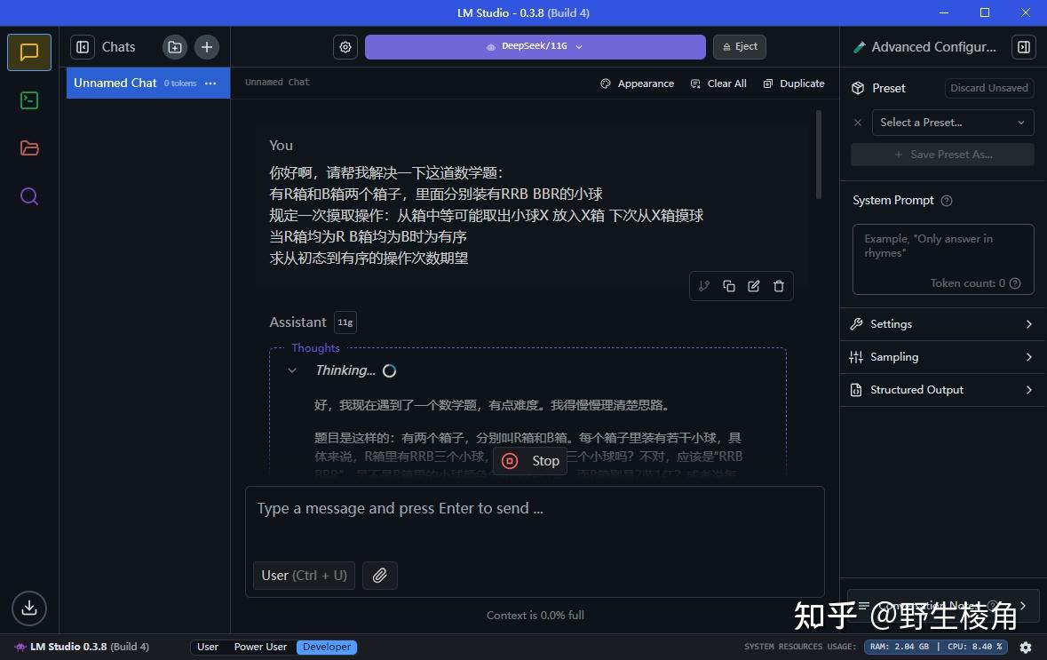
Task: Open the DeepSeek/11G model selector dropdown
Action: click(535, 47)
